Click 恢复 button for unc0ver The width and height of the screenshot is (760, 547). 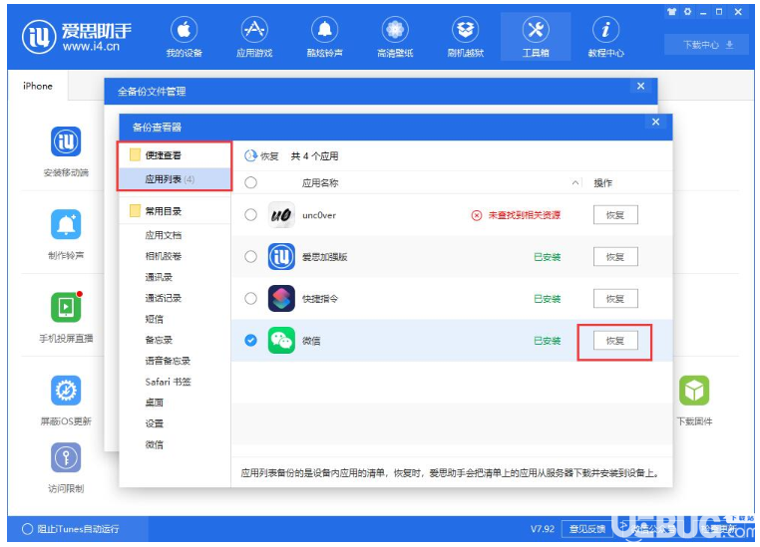[615, 215]
